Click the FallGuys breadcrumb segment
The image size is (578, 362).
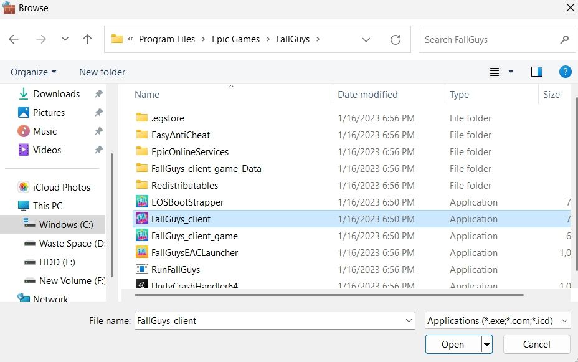293,39
